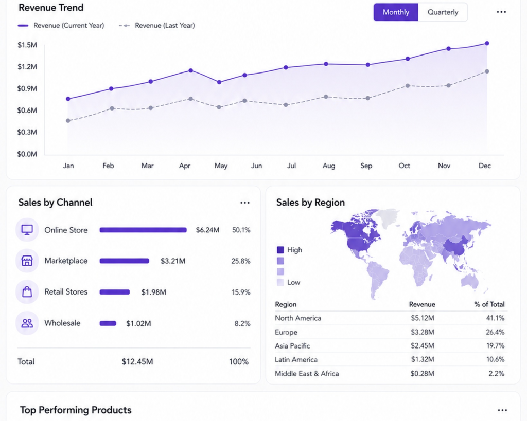Switch the chart to Monthly view
Viewport: 527px width, 421px height.
point(396,12)
